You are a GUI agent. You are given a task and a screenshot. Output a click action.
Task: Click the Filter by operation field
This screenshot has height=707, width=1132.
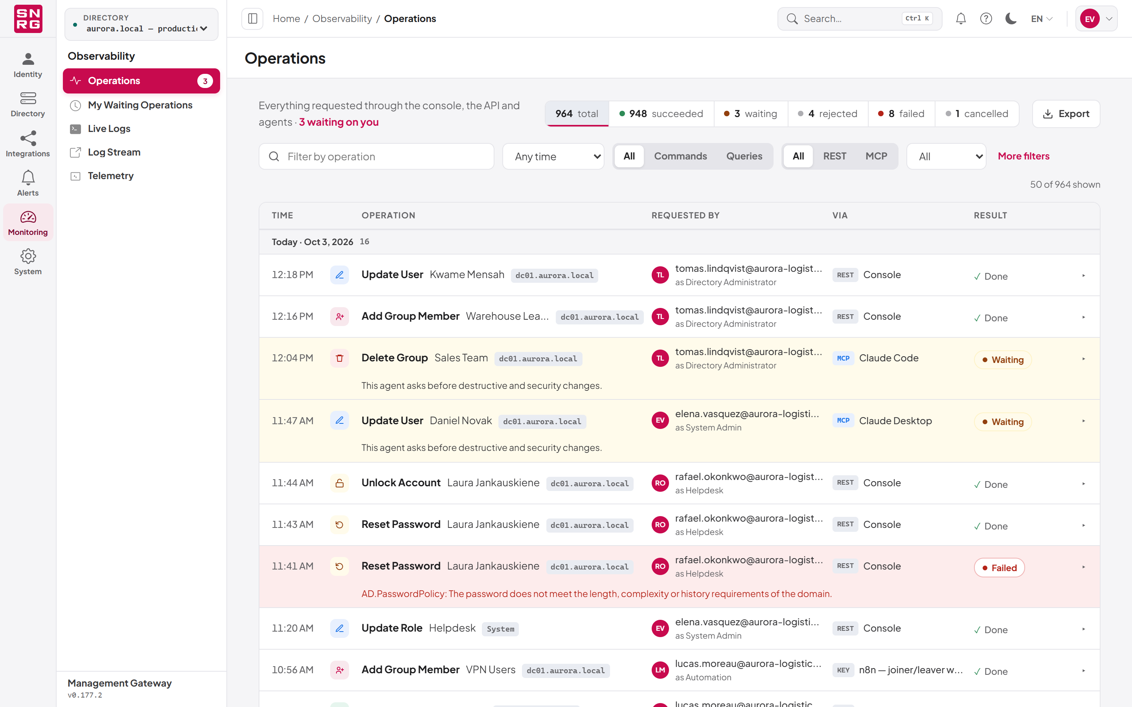(377, 157)
